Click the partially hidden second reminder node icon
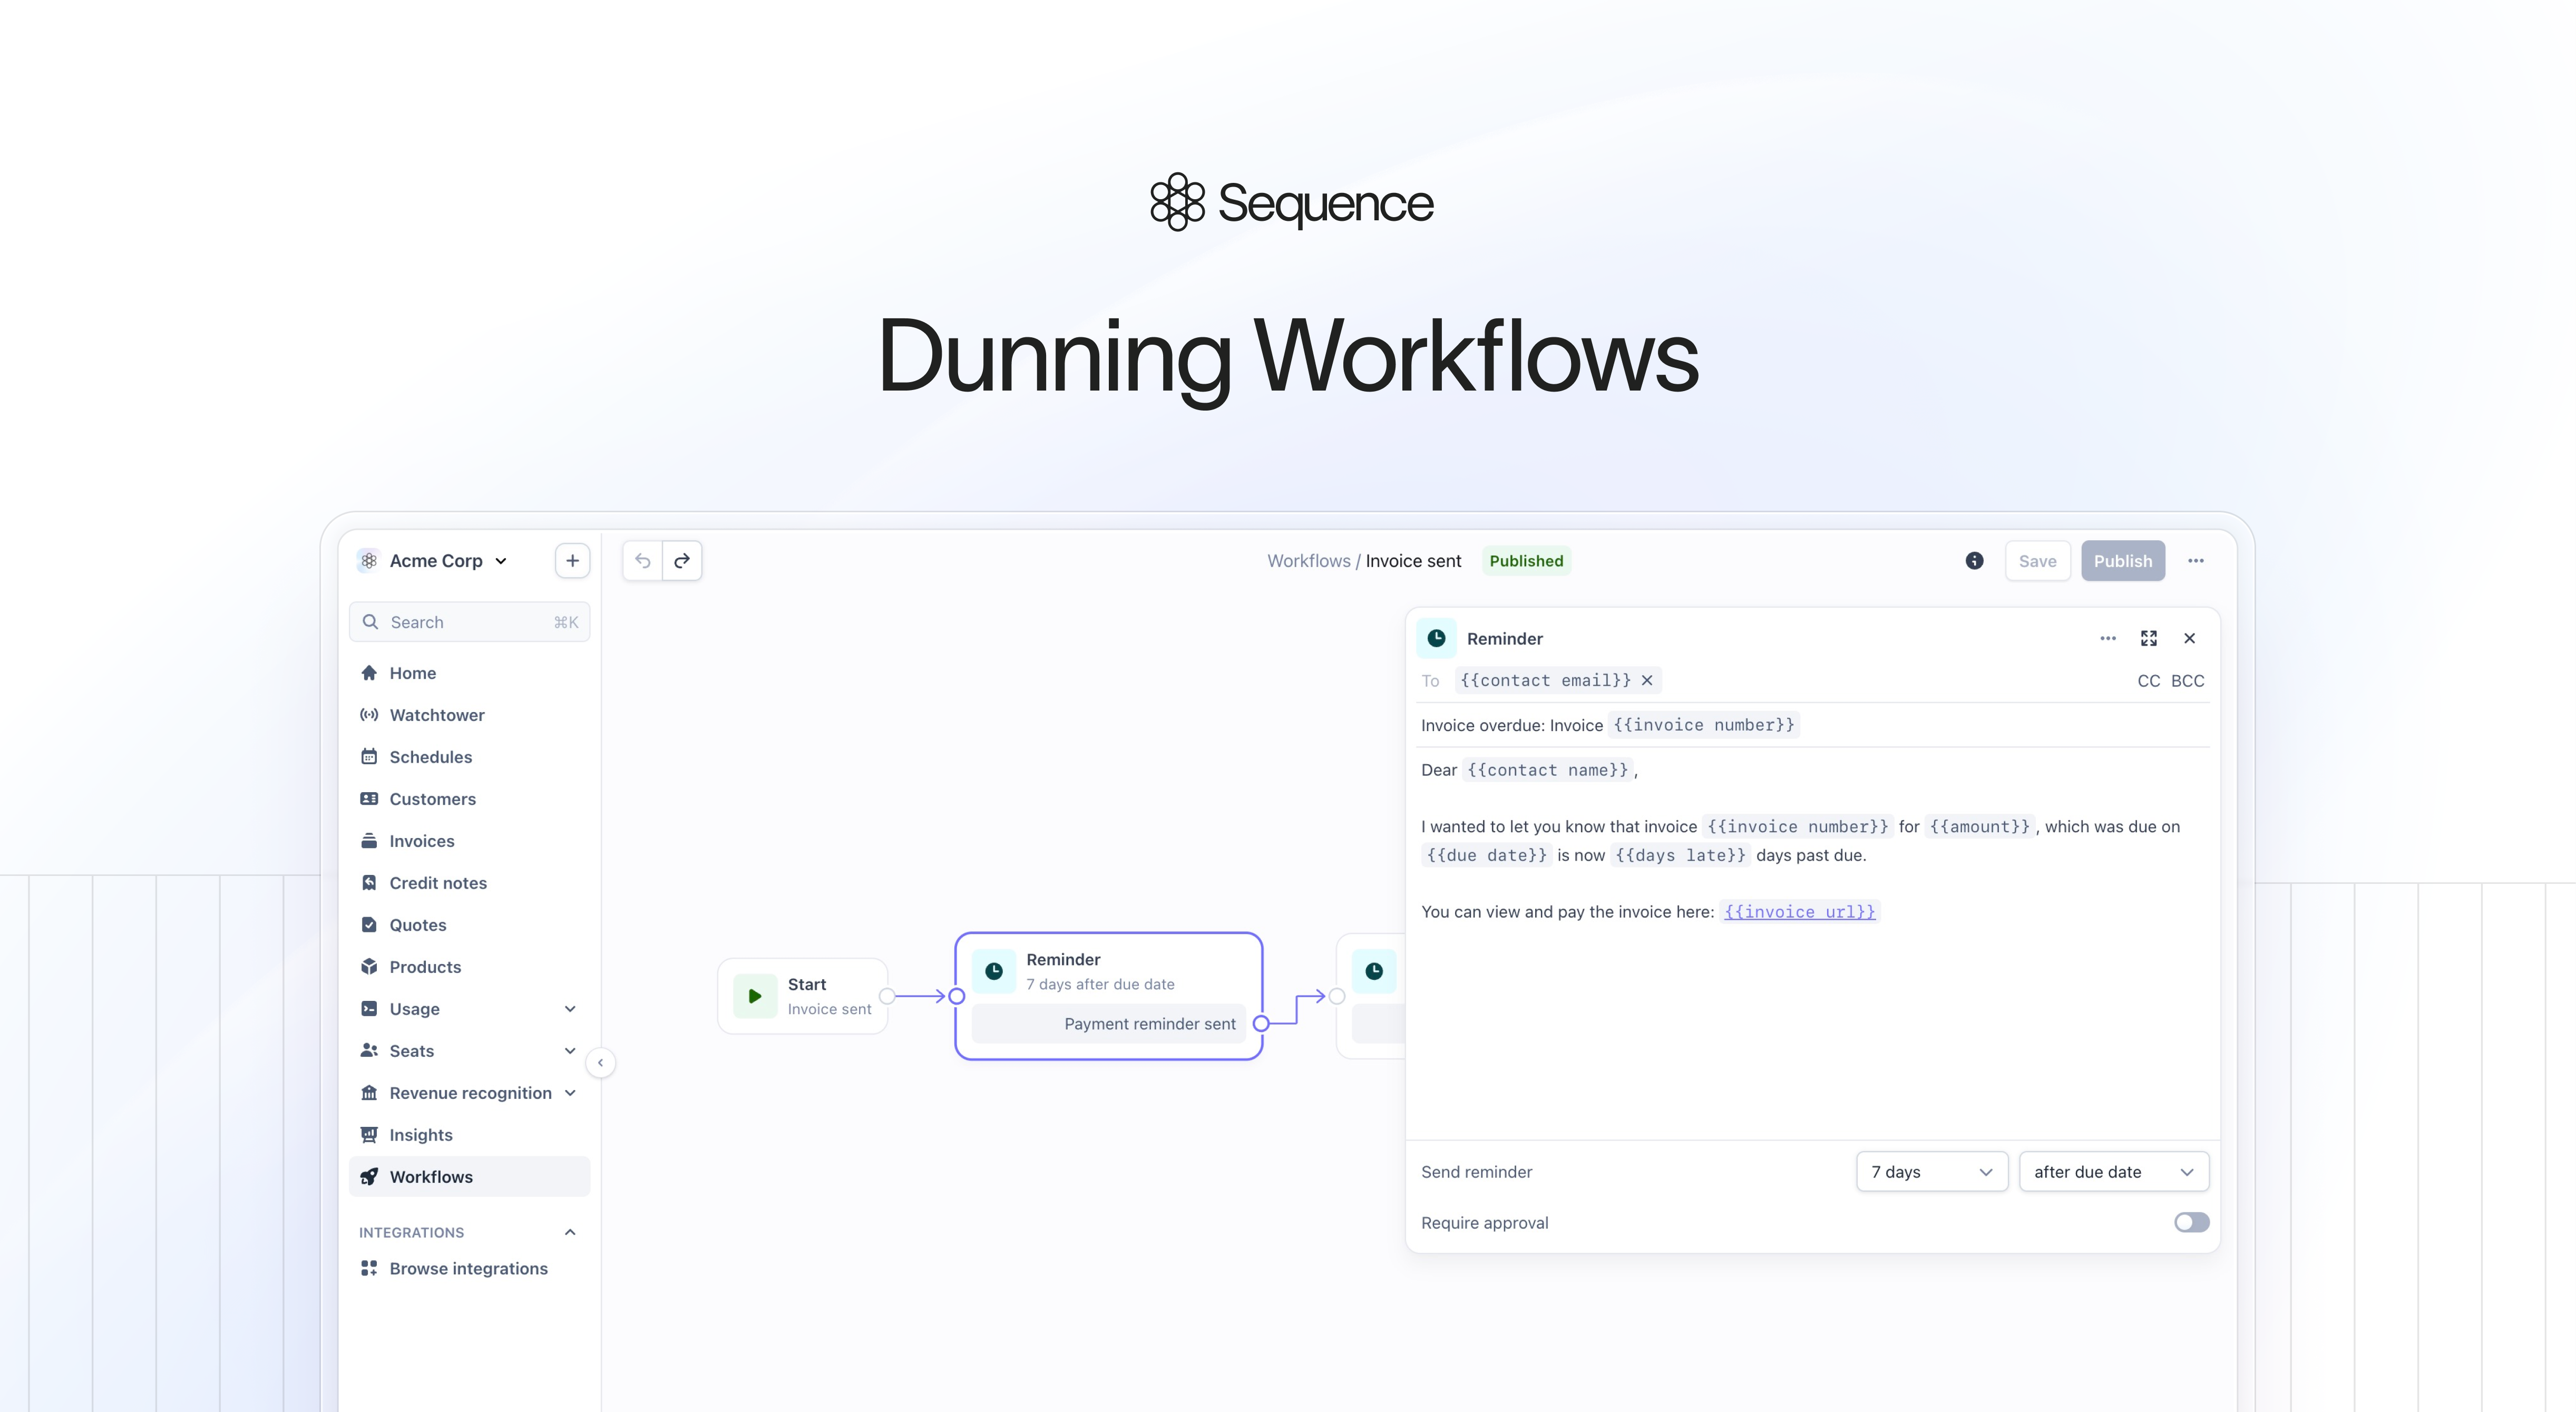The height and width of the screenshot is (1412, 2576). click(1374, 971)
